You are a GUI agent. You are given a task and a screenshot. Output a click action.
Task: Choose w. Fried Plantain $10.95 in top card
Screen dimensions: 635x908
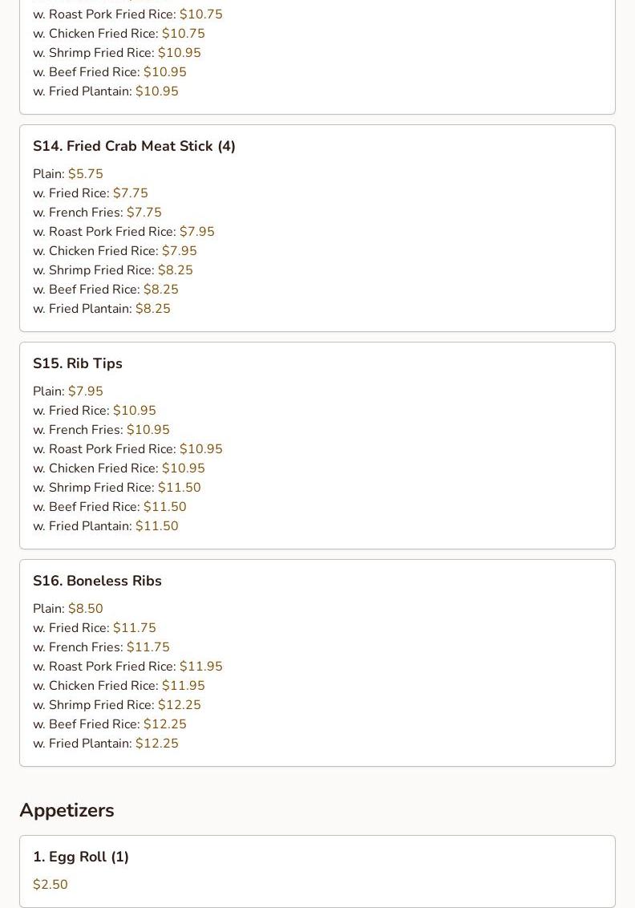coord(106,91)
